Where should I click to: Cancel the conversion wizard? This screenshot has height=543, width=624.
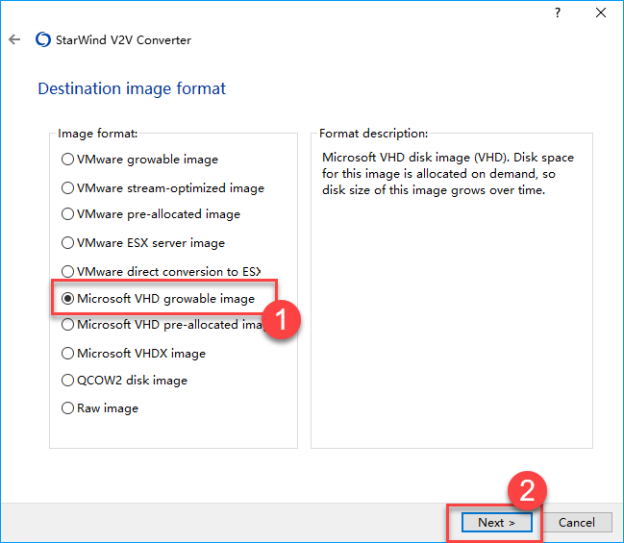point(577,522)
